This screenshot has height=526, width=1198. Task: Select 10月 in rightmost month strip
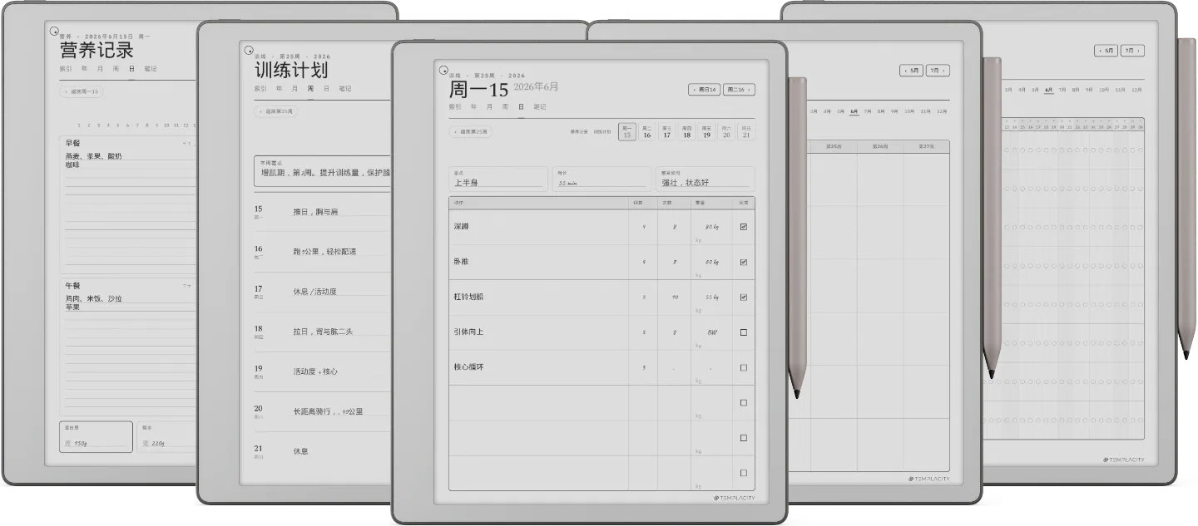click(x=1104, y=89)
